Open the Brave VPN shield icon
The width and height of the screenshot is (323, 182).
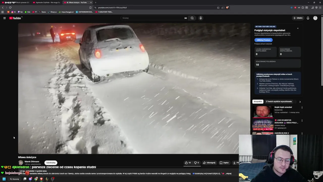coord(316,8)
